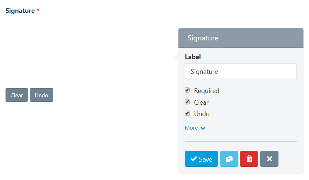Screen dimensions: 309x180
Task: Click the Undo option label text
Action: [202, 114]
